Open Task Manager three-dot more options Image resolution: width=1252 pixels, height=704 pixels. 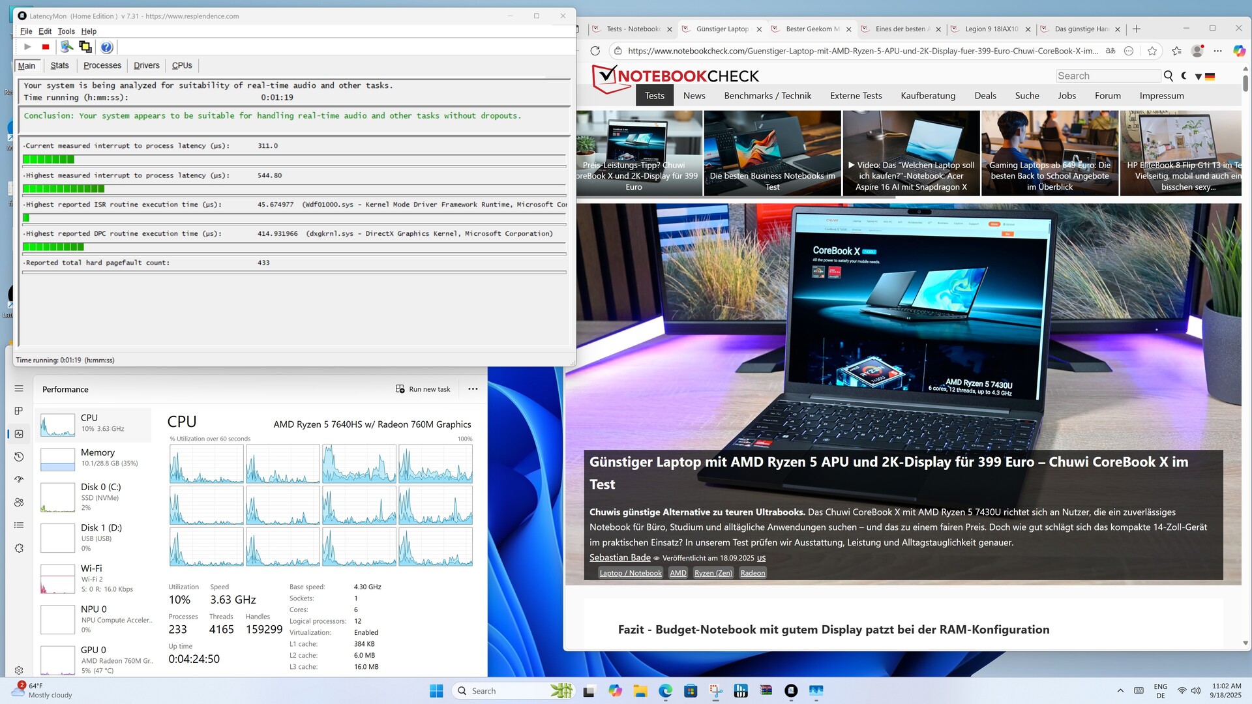coord(473,389)
